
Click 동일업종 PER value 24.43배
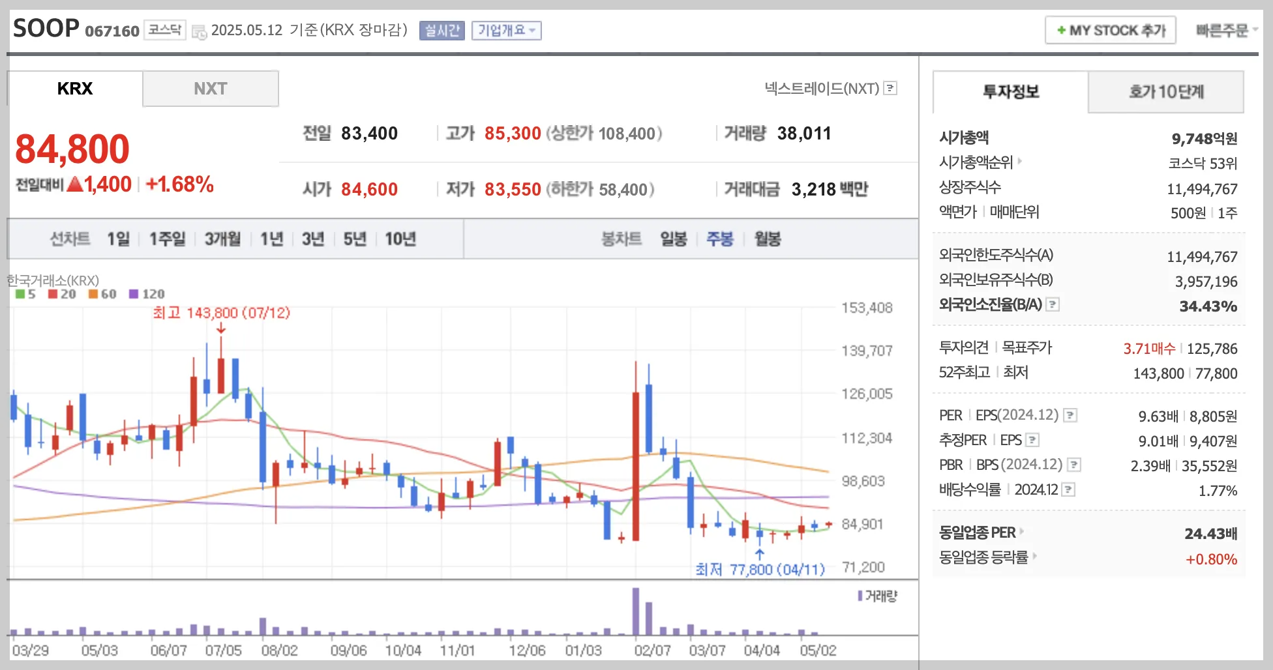click(x=1211, y=534)
